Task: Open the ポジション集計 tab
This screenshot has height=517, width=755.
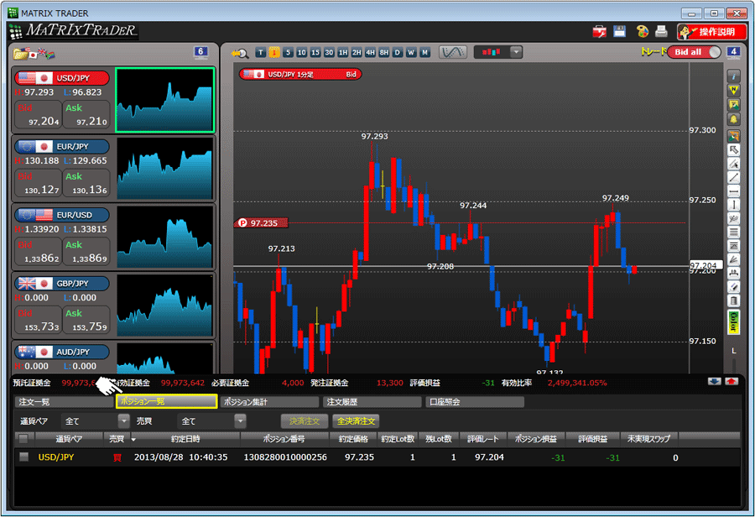Action: point(269,401)
